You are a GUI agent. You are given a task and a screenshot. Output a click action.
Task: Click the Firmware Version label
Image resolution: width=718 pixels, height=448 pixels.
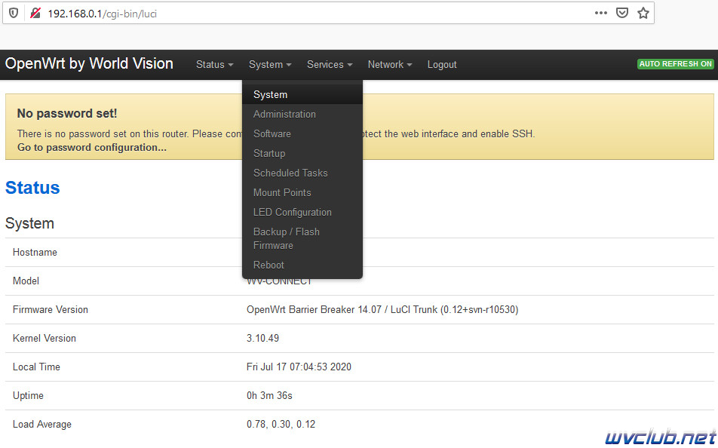coord(51,310)
